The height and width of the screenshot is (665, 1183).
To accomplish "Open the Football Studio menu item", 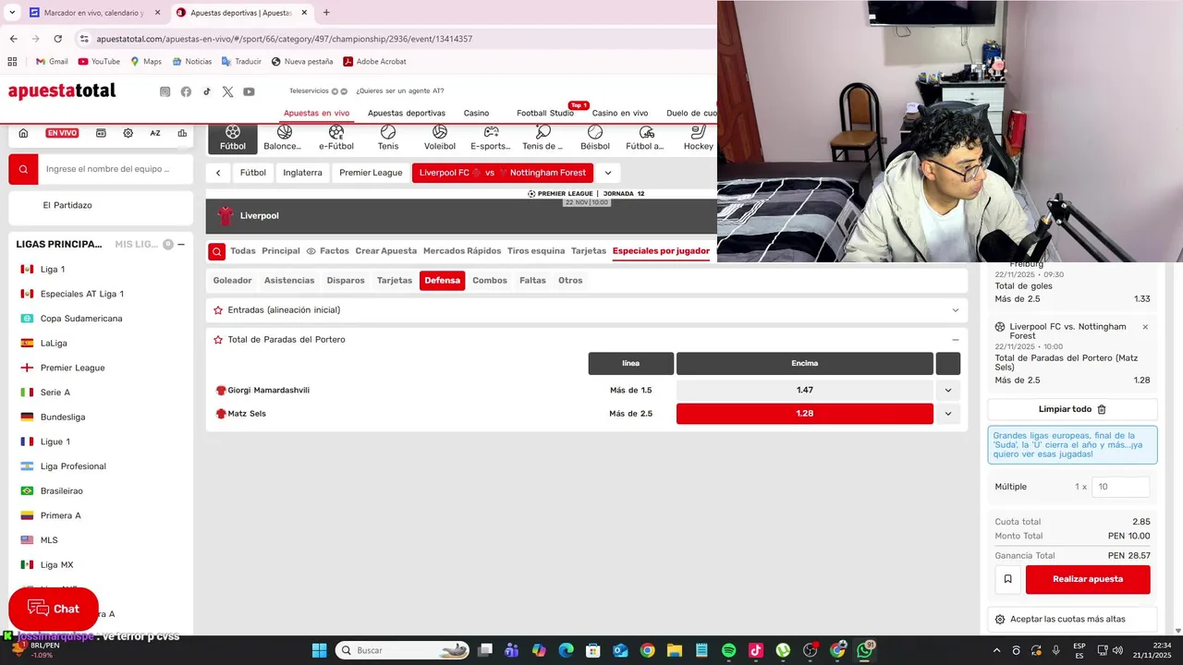I will 545,113.
